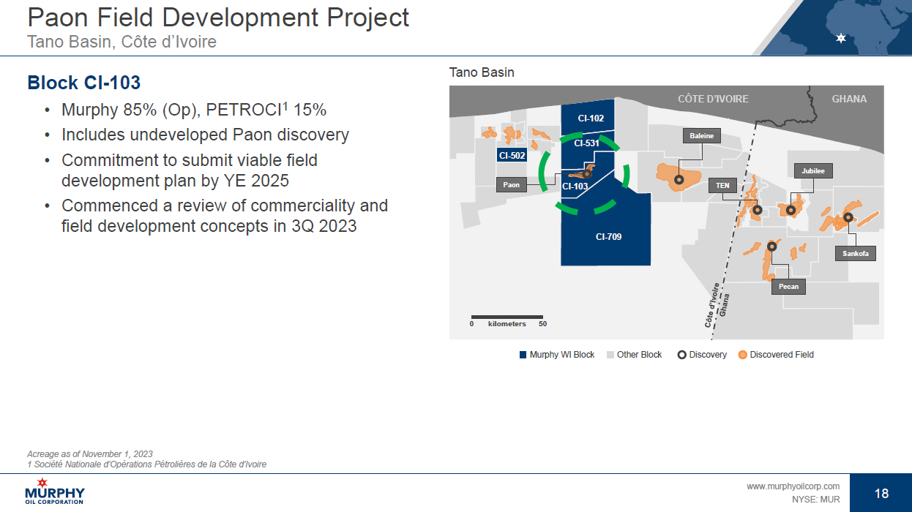912x512 pixels.
Task: Click the Discovery legend ring icon
Action: pos(681,355)
